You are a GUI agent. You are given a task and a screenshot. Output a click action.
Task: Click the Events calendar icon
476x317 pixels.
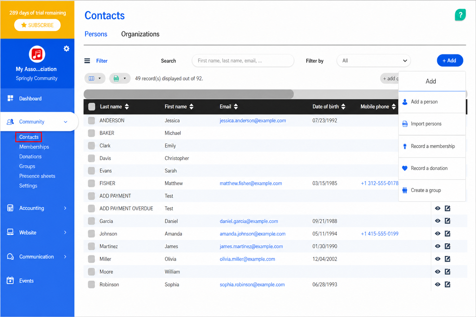point(10,280)
